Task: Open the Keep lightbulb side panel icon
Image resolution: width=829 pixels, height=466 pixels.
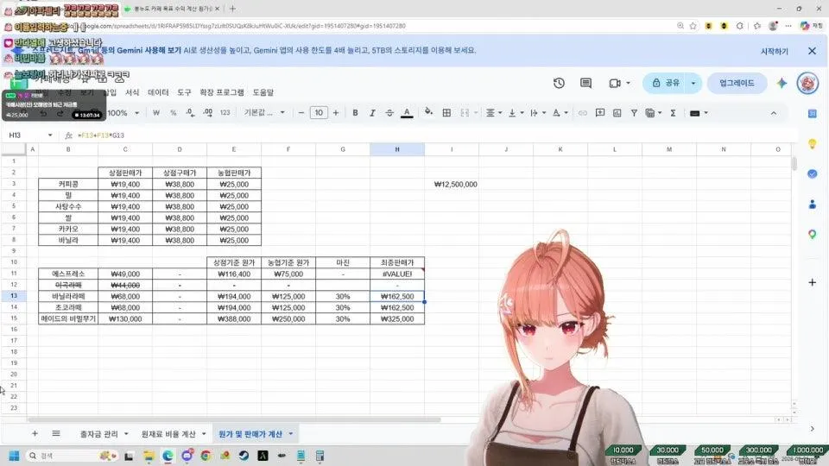Action: (812, 144)
